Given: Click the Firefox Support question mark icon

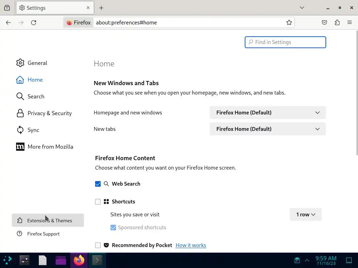Looking at the screenshot, I should coord(20,233).
